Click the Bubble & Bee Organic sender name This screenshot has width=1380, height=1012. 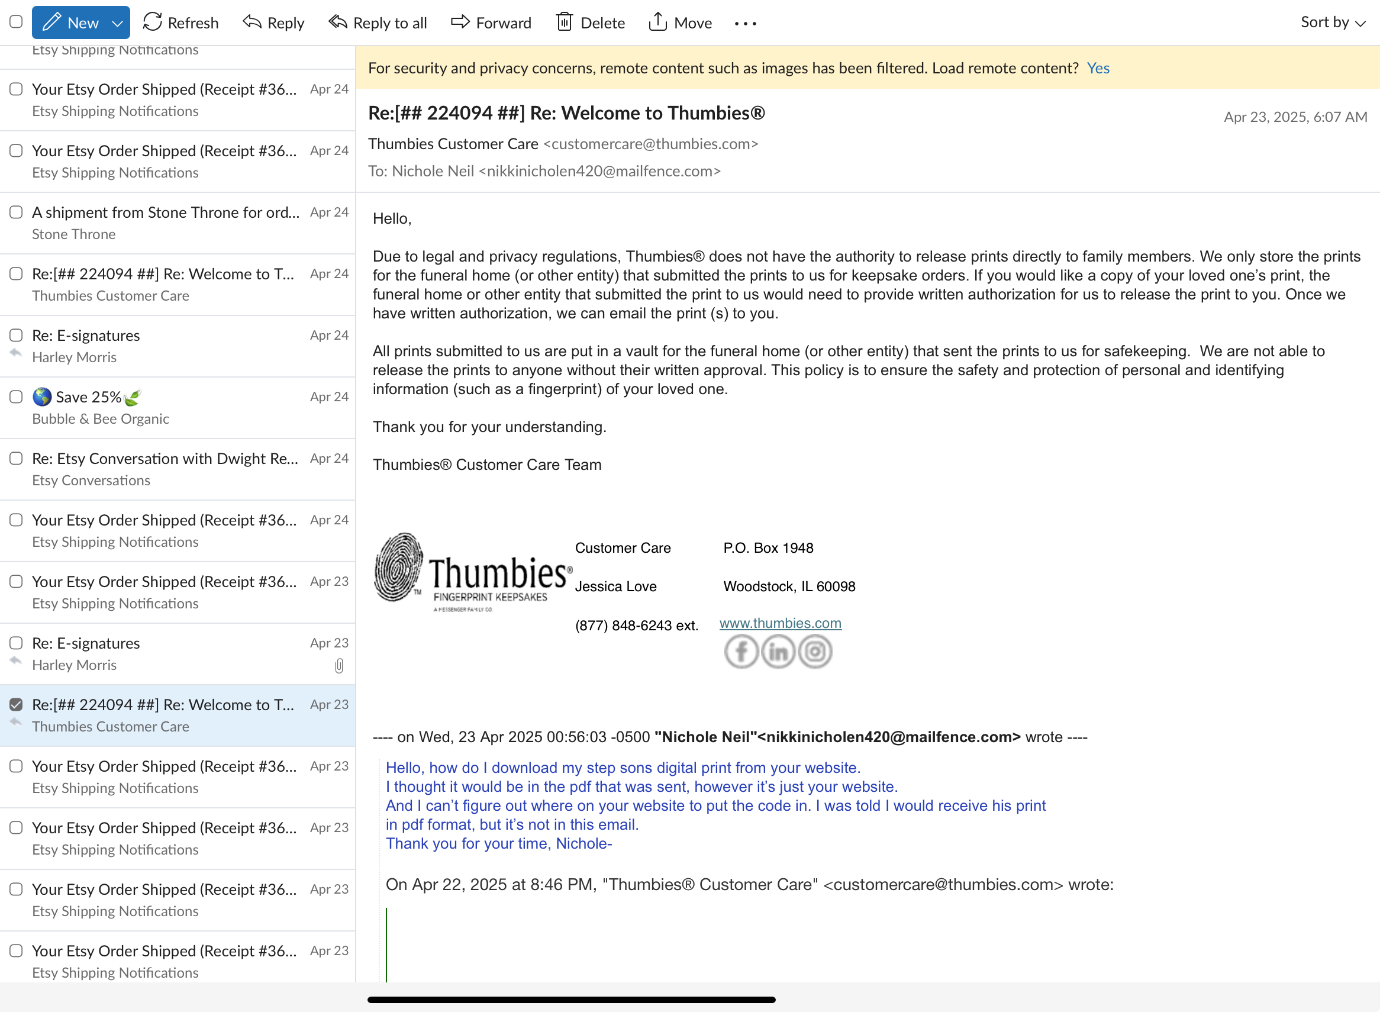101,419
